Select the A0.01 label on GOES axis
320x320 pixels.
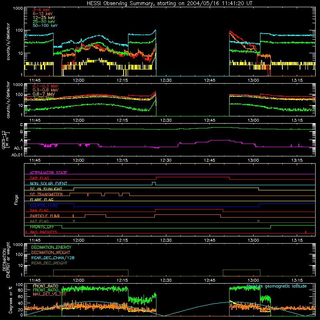pyautogui.click(x=17, y=155)
